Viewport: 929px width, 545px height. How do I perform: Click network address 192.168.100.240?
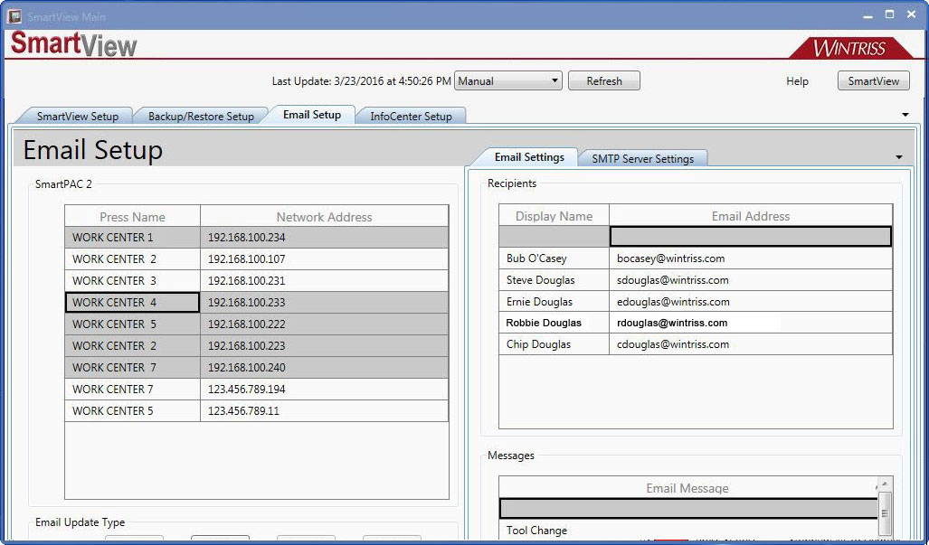click(246, 368)
